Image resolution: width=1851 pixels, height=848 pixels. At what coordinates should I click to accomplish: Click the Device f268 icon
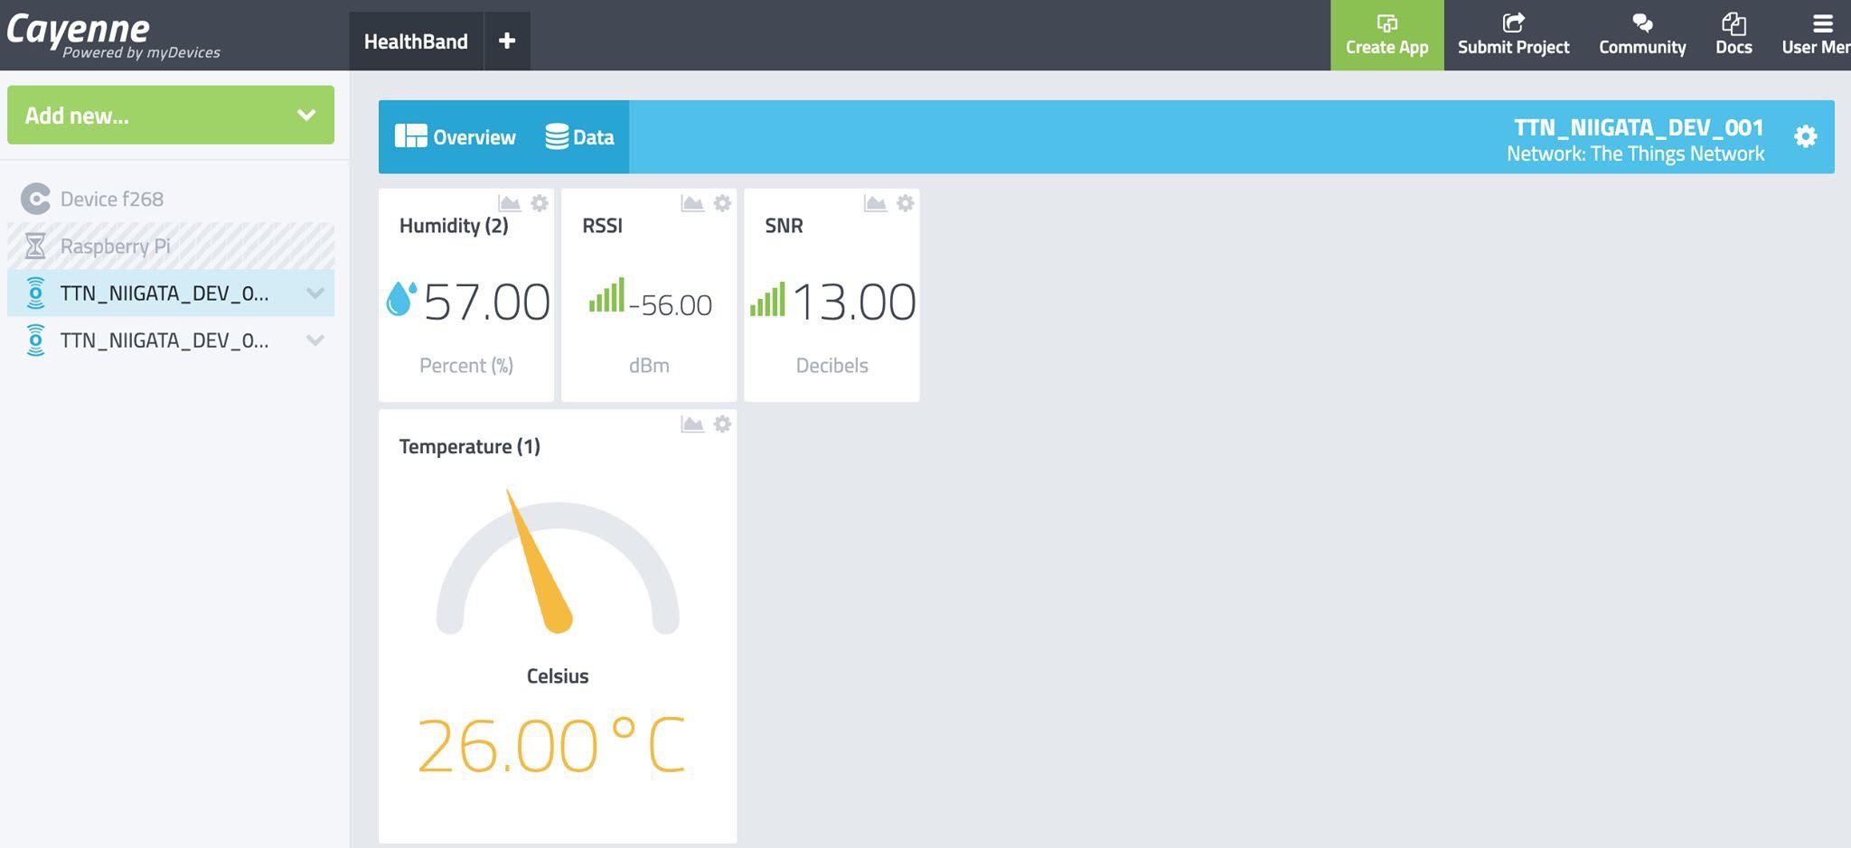click(35, 199)
